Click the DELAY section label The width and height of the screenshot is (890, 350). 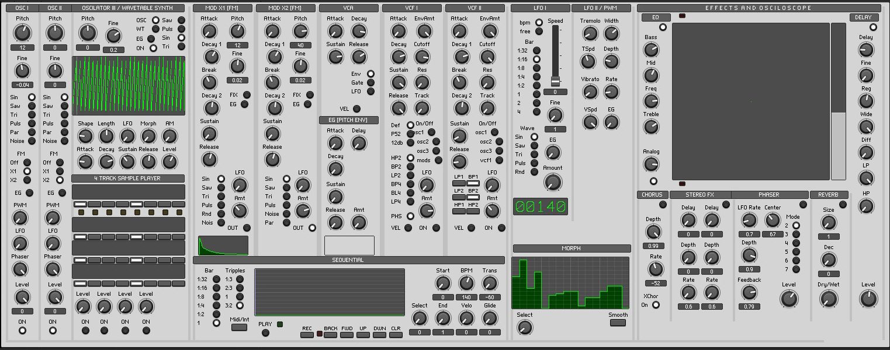tap(863, 17)
